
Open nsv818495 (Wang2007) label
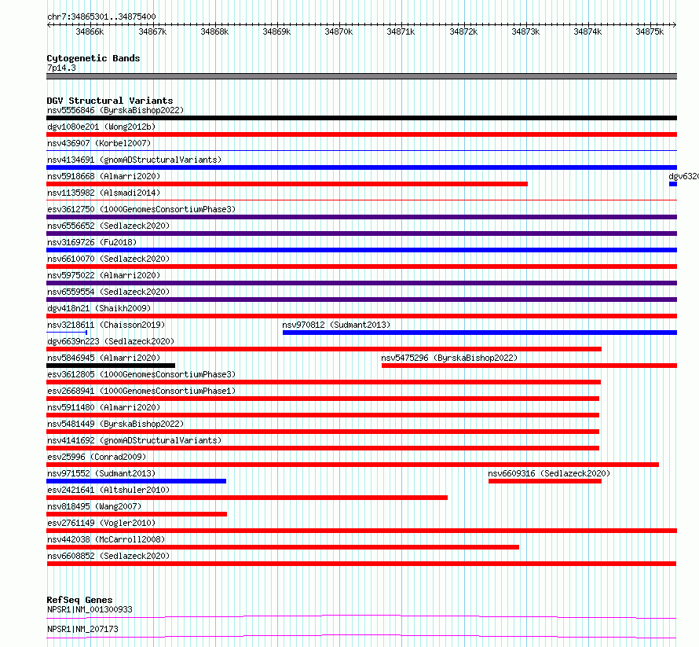(x=94, y=506)
